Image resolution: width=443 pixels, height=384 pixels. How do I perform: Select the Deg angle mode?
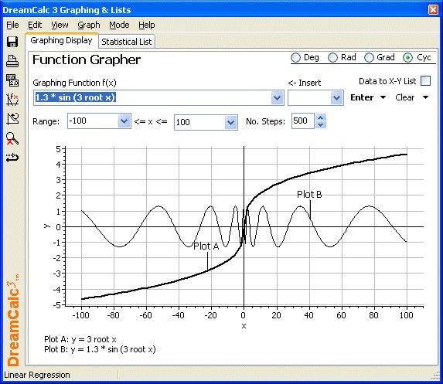pos(295,58)
